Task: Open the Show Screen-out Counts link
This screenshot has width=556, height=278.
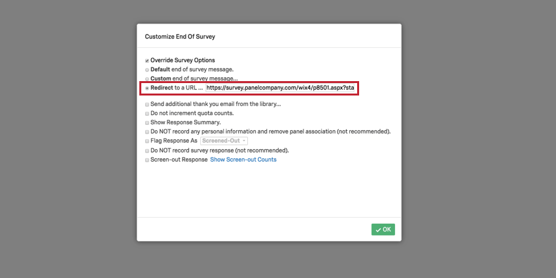Action: (x=243, y=160)
